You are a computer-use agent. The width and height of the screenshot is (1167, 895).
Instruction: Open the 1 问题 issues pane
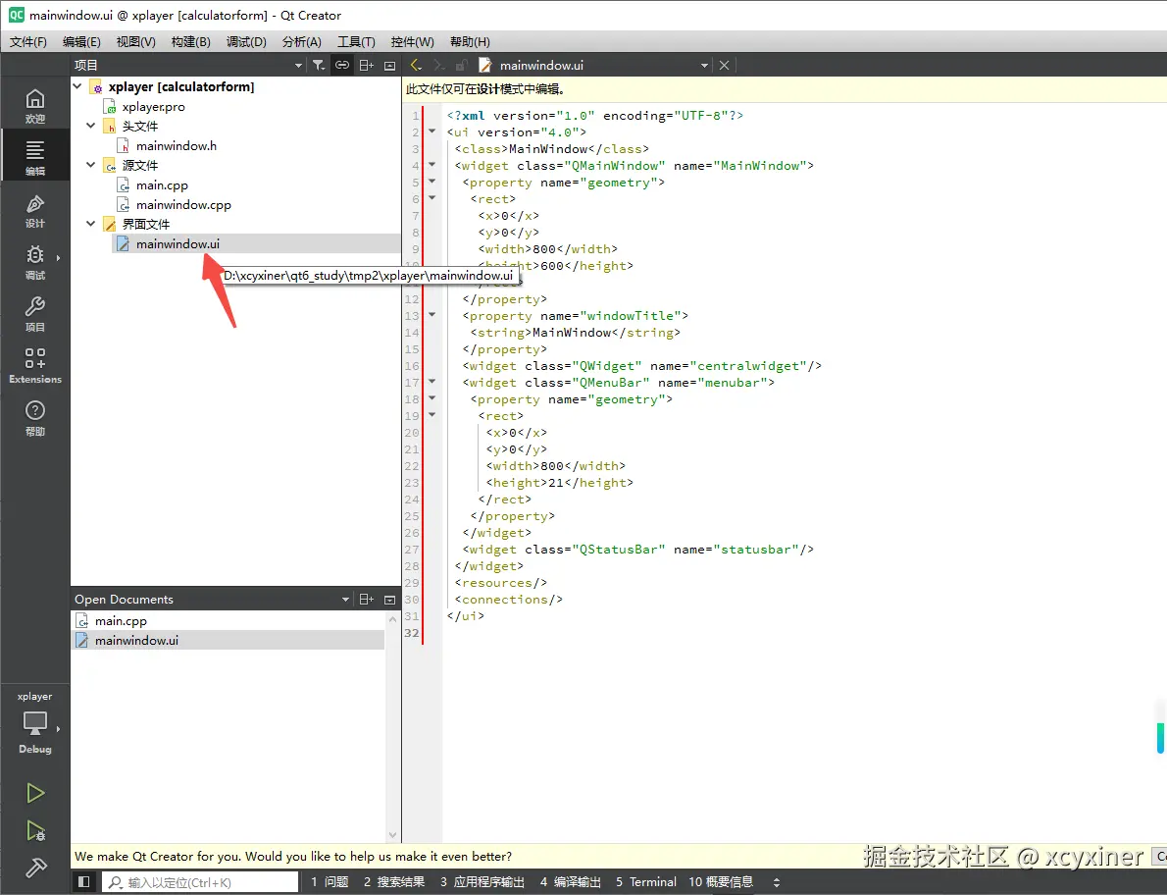[330, 882]
